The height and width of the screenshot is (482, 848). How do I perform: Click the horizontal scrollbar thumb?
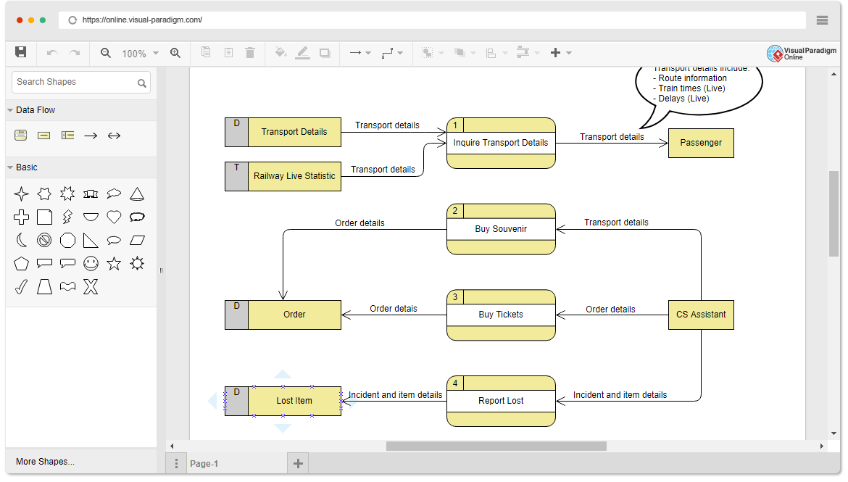coord(496,446)
